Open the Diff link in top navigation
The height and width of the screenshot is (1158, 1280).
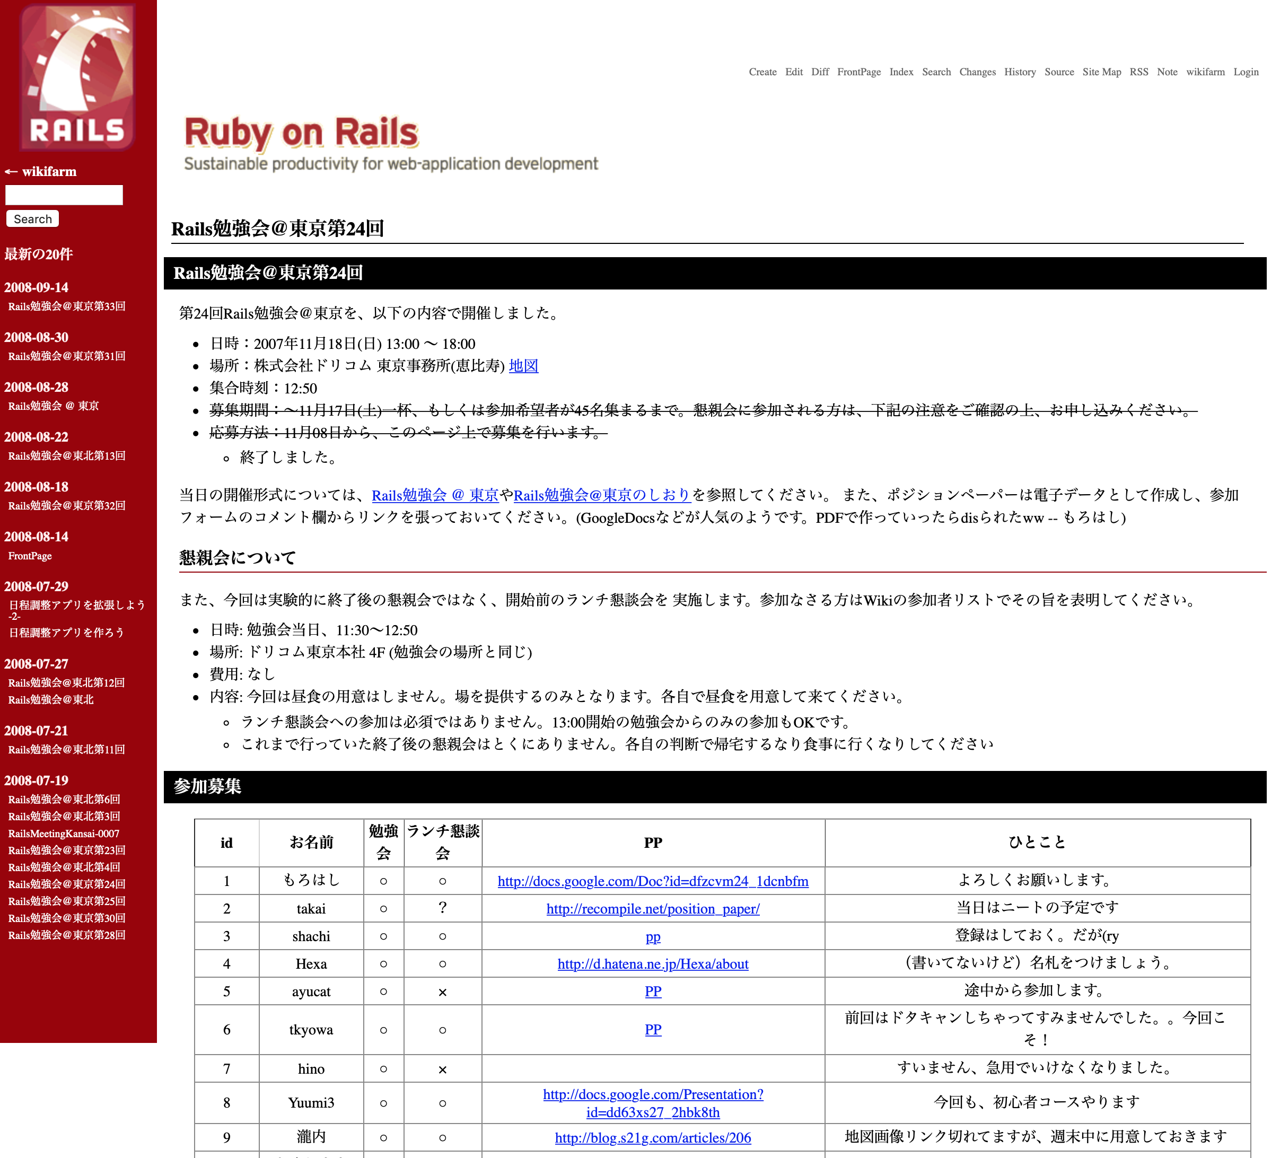coord(820,72)
